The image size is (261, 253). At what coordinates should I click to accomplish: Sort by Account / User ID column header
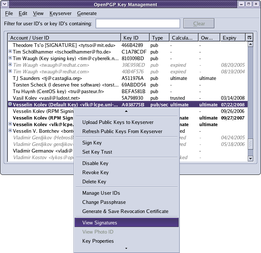[64, 38]
